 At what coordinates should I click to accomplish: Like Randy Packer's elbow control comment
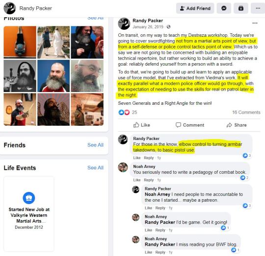point(137,158)
